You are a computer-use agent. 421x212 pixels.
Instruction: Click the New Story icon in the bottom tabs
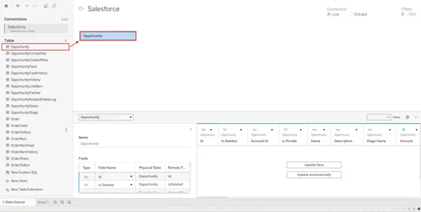point(69,202)
